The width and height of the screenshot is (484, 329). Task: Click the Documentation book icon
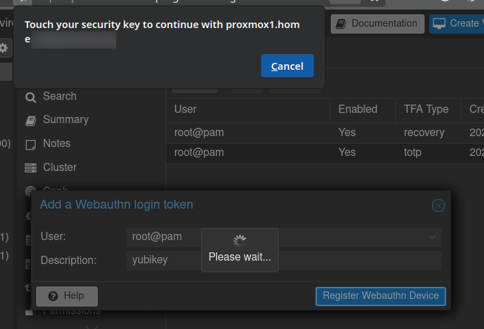coord(341,23)
